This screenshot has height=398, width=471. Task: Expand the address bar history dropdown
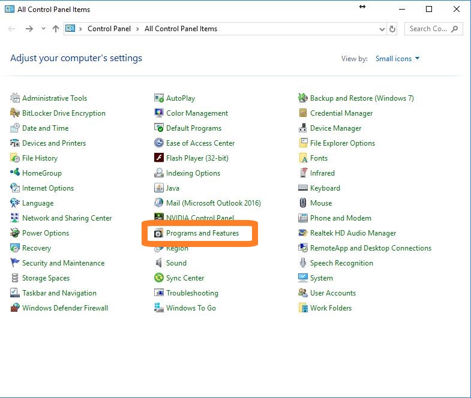[382, 29]
